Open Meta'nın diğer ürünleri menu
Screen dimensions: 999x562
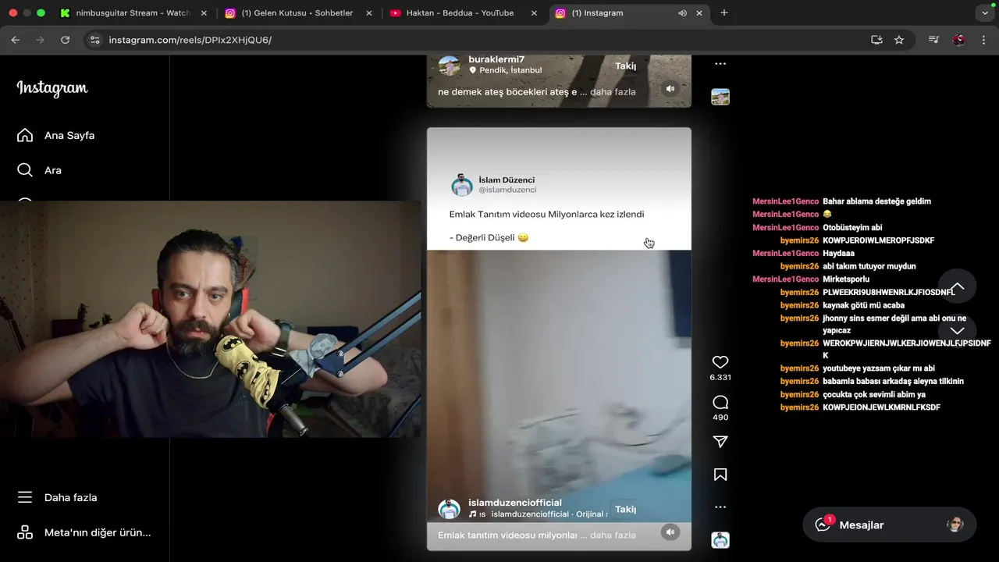[84, 532]
